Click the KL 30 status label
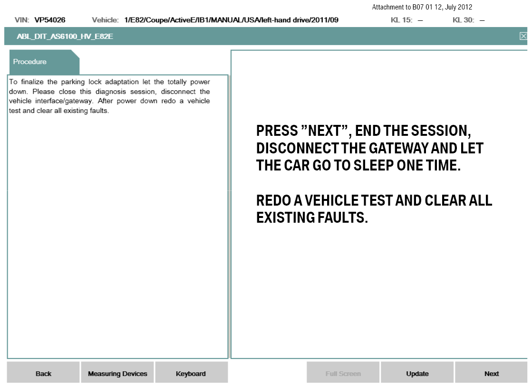The width and height of the screenshot is (532, 387). pos(463,20)
